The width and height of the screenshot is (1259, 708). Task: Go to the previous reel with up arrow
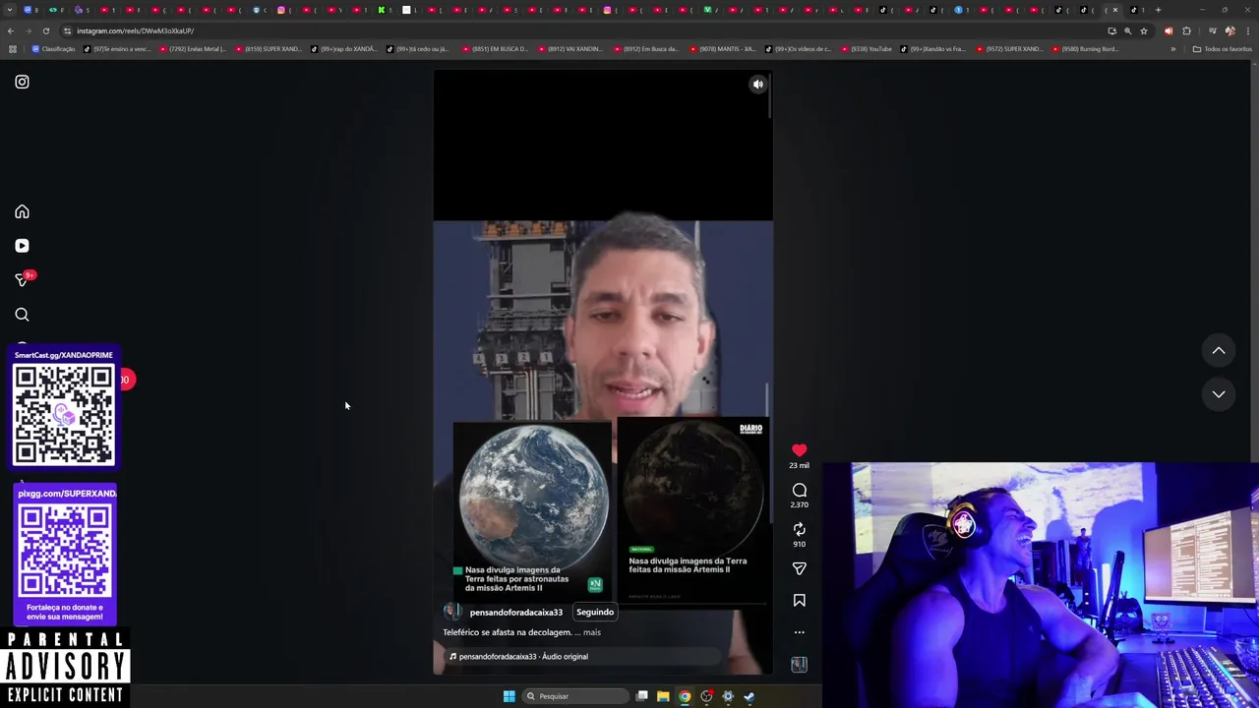click(x=1218, y=350)
